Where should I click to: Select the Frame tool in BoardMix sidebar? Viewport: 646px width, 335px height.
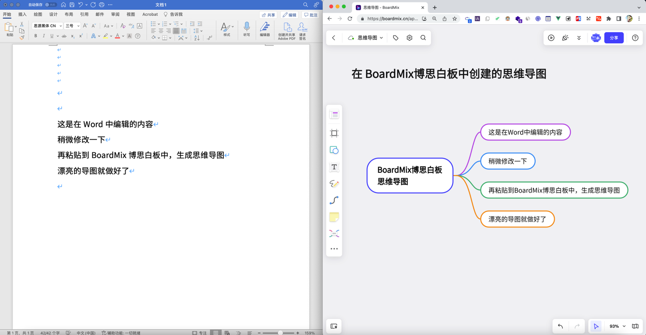(x=334, y=133)
